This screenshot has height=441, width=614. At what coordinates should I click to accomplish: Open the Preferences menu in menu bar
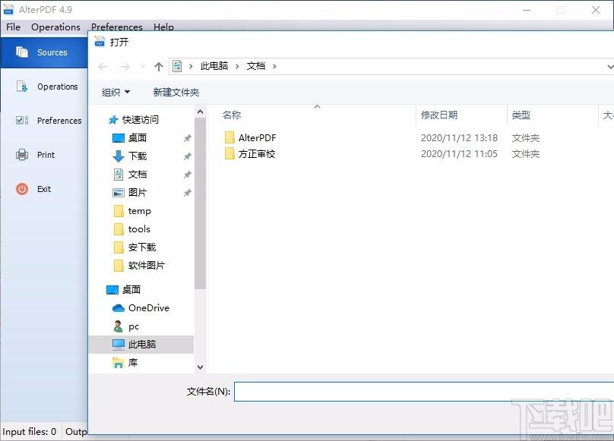click(x=117, y=27)
